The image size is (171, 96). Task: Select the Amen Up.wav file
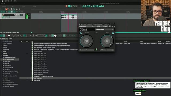[37, 81]
